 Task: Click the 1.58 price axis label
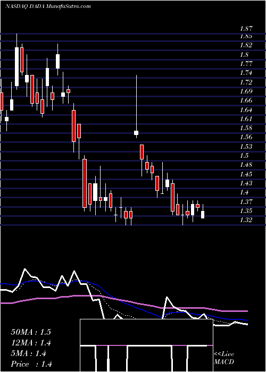[246, 129]
